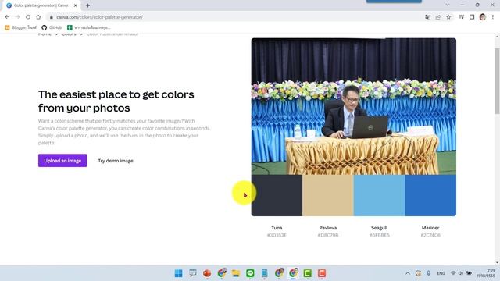Open the green Camtasia taskbar icon
Viewport: 500px width, 281px height.
point(307,273)
